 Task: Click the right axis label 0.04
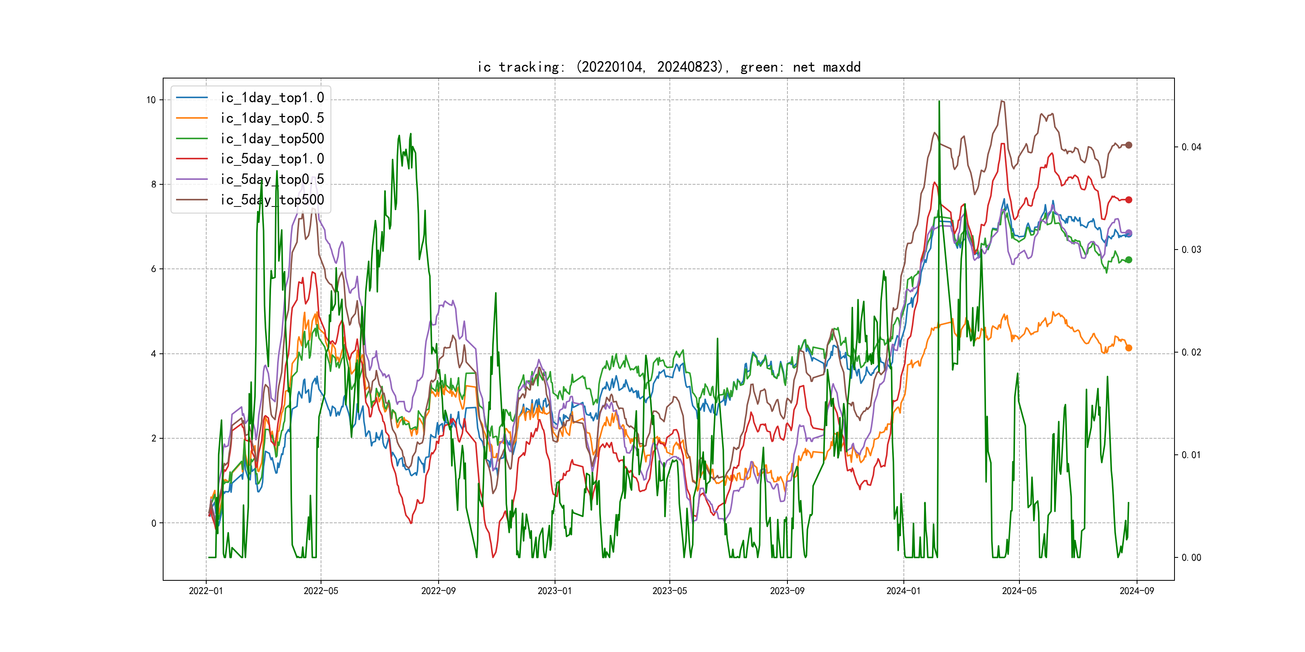click(x=1191, y=147)
